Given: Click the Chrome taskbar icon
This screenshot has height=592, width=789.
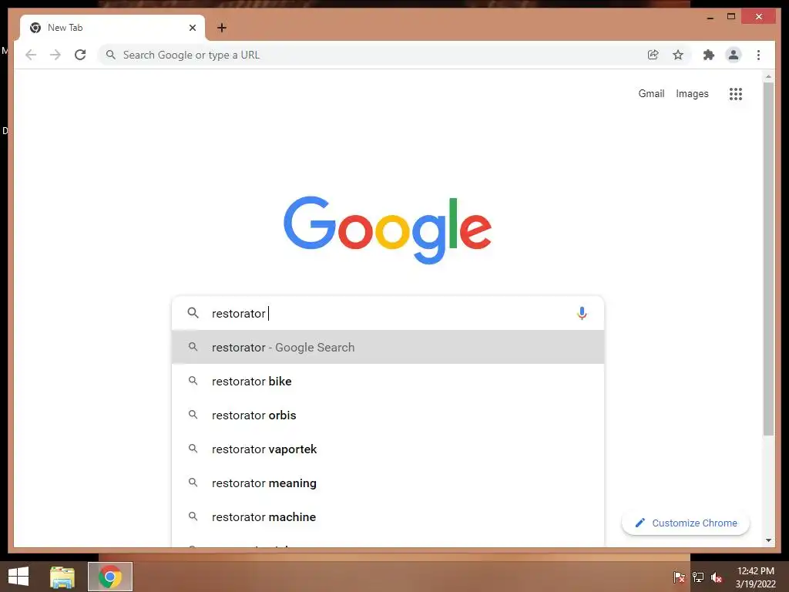Looking at the screenshot, I should pos(110,577).
